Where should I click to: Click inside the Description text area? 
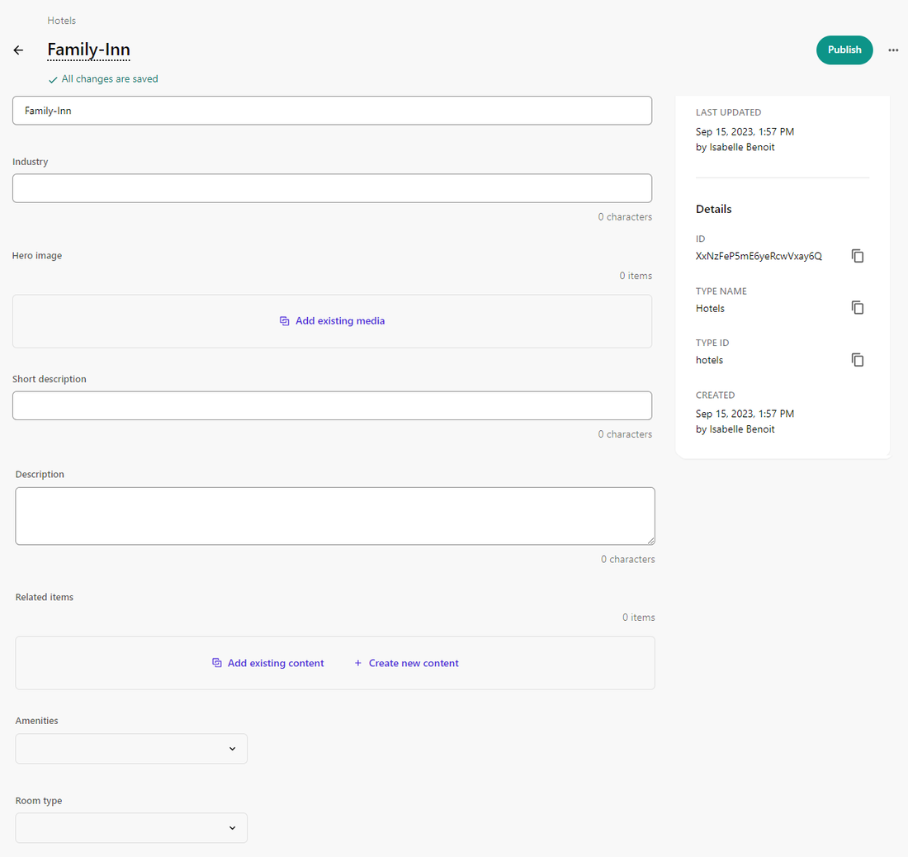click(334, 516)
